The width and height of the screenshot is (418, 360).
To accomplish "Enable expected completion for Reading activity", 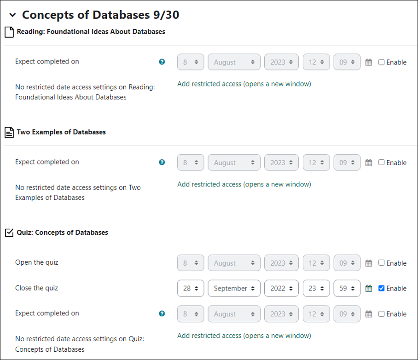I will point(381,62).
